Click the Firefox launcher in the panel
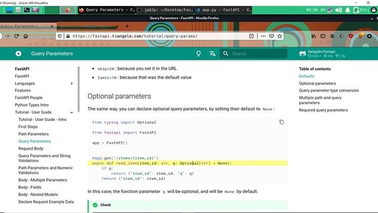The width and height of the screenshot is (378, 213). pos(67,10)
